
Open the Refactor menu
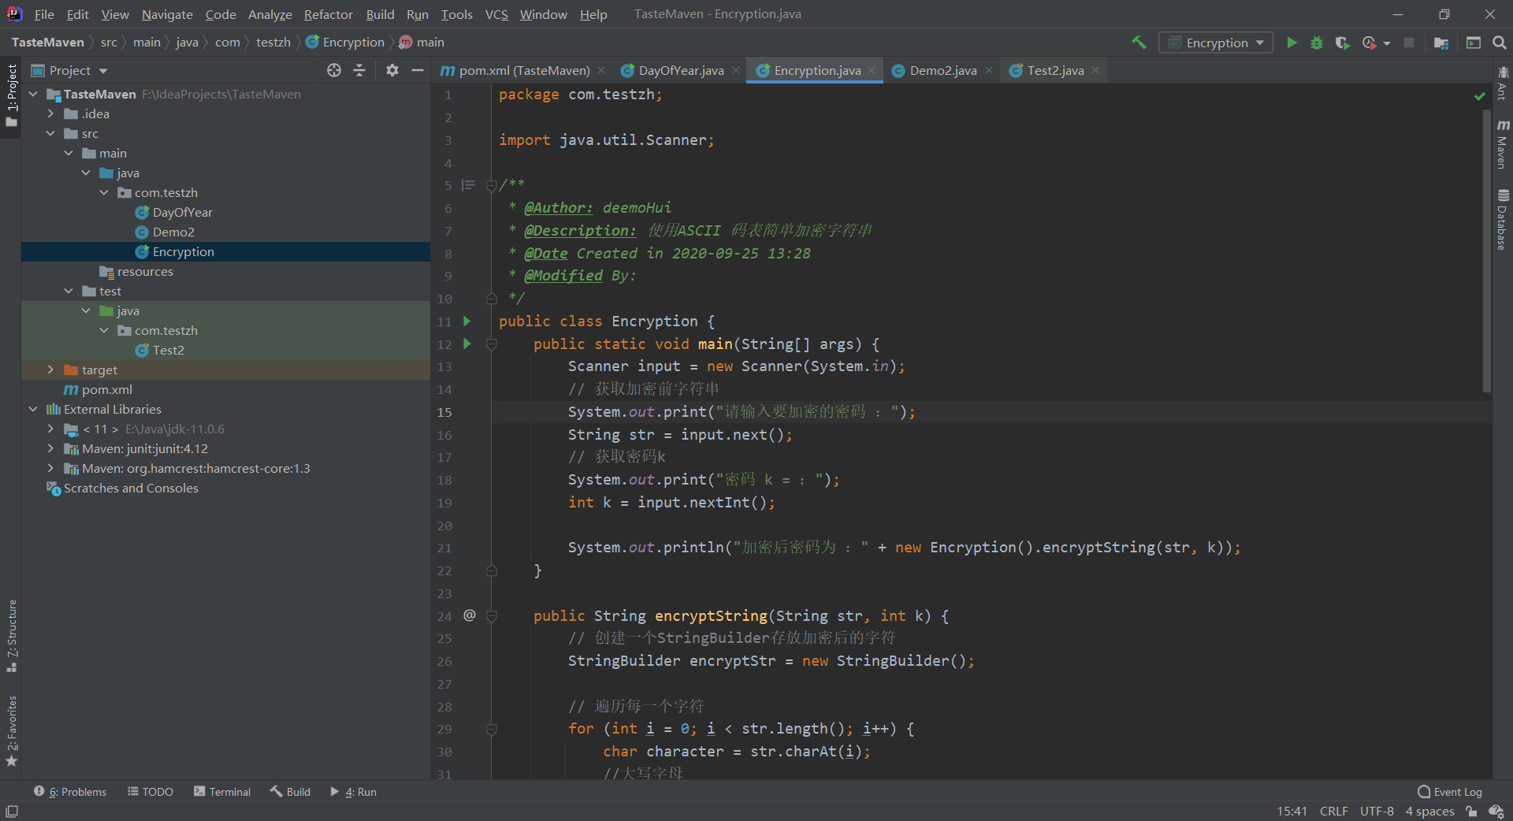328,14
